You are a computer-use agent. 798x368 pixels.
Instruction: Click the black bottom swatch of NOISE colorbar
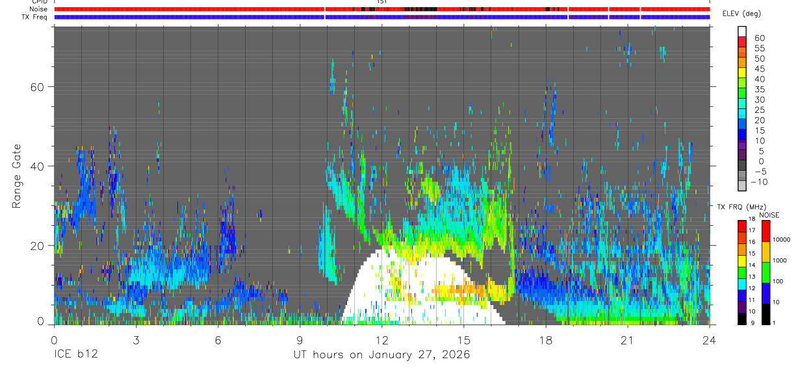(x=765, y=314)
